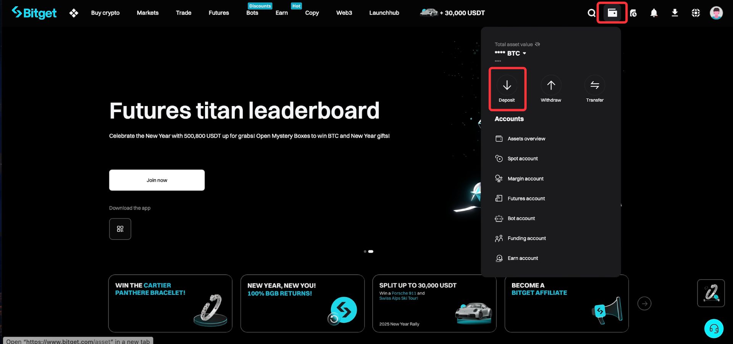Show the QR code to download app
The width and height of the screenshot is (733, 344).
coord(120,229)
